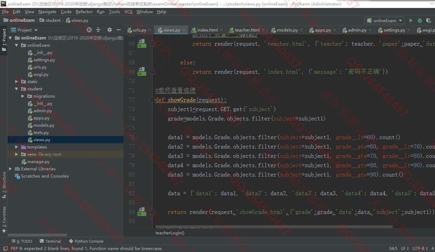The height and width of the screenshot is (252, 435).
Task: Hide the Project tool window
Action: (119, 30)
